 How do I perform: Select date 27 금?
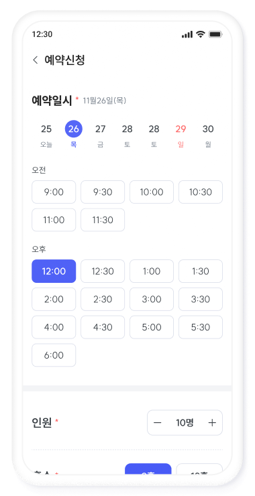[x=101, y=135]
